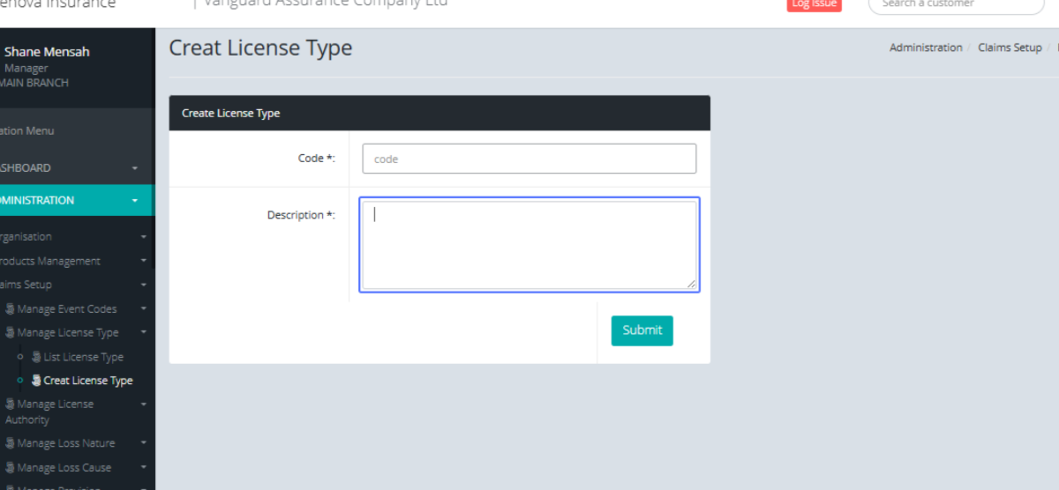The image size is (1059, 490).
Task: Focus the Code input field
Action: [x=529, y=159]
